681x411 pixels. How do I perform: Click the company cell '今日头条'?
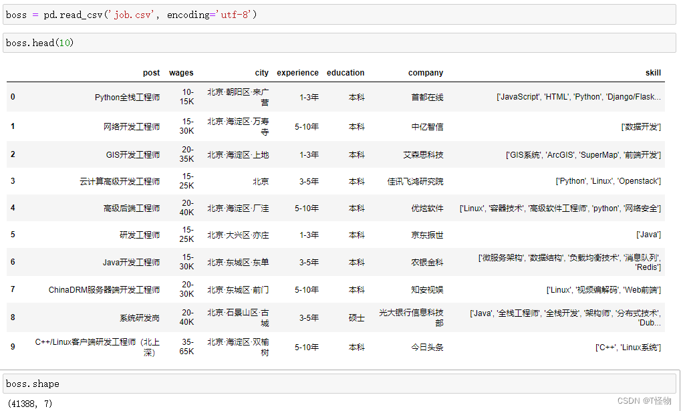[427, 347]
